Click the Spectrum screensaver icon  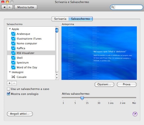13,62
